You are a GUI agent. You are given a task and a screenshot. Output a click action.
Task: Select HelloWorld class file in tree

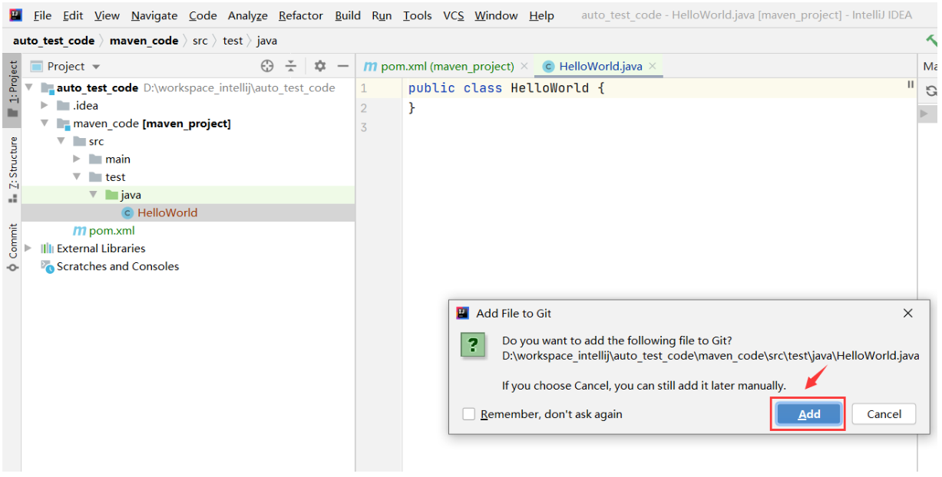point(167,212)
